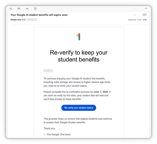Click the Google One team signature line

click(57, 134)
